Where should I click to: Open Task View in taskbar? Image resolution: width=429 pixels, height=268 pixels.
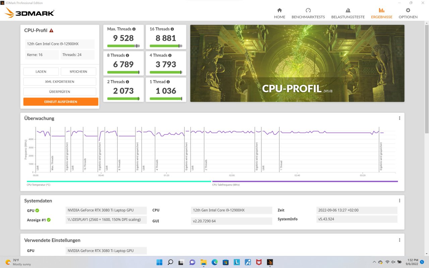point(181,262)
